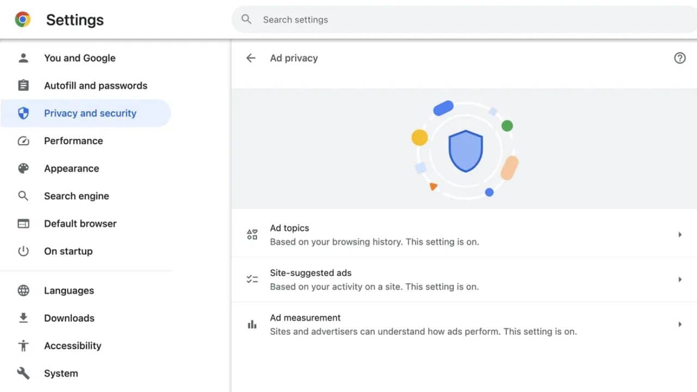Screen dimensions: 697x392
Task: Click the Site-suggested ads checklist icon
Action: pos(252,279)
